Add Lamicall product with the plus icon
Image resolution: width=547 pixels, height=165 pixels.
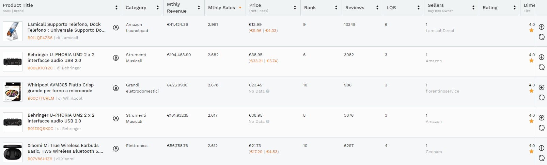point(542,27)
